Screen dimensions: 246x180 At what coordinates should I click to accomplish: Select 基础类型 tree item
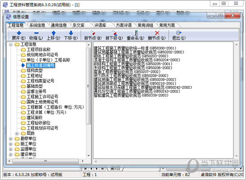pyautogui.click(x=34, y=86)
